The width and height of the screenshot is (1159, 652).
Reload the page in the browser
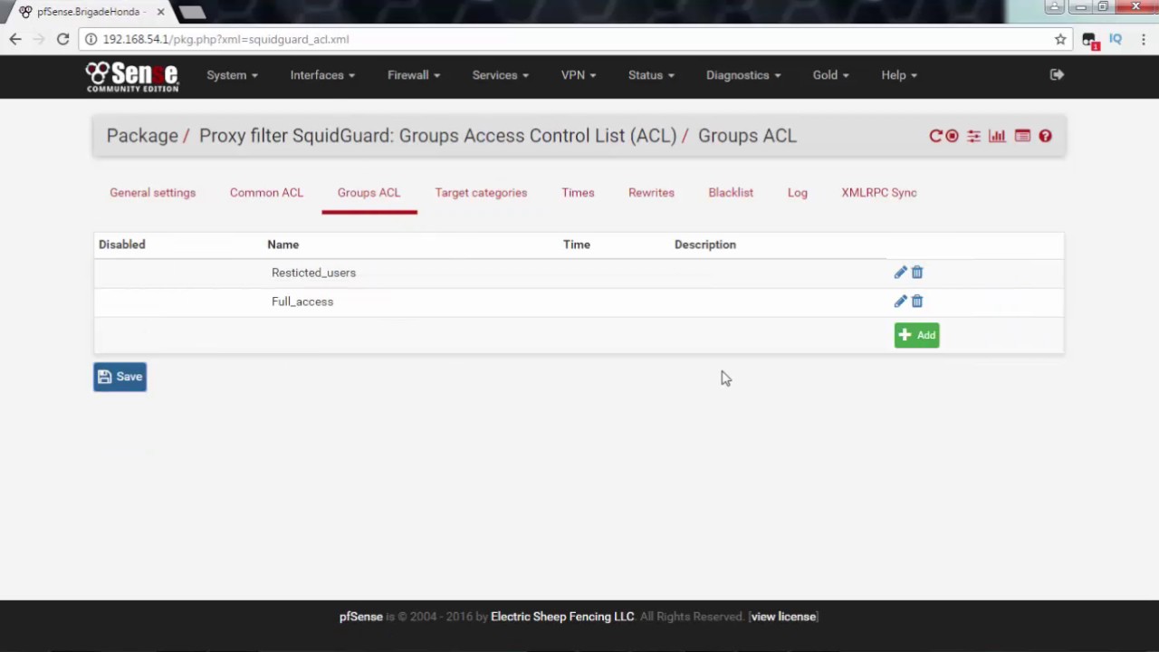tap(62, 39)
